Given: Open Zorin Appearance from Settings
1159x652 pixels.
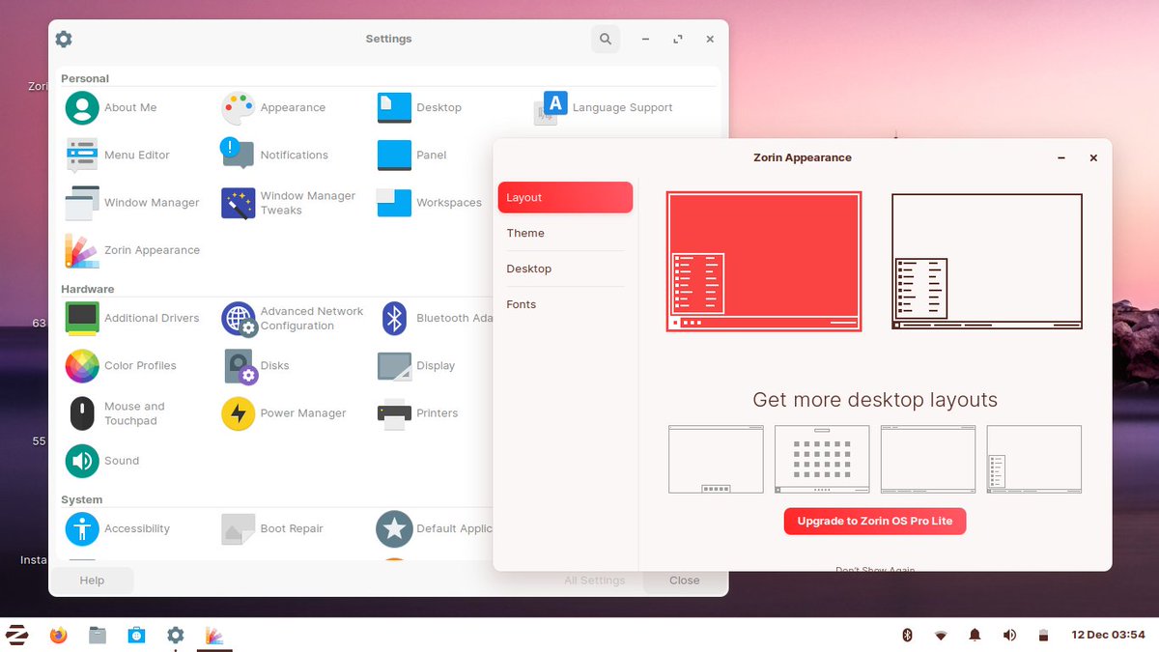Looking at the screenshot, I should pos(132,250).
